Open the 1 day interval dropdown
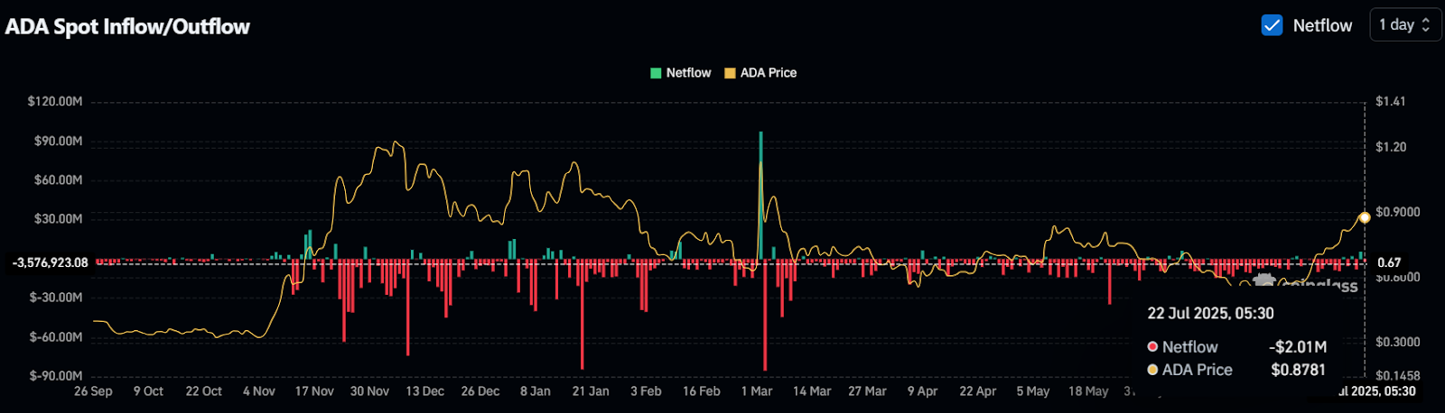 pos(1405,25)
